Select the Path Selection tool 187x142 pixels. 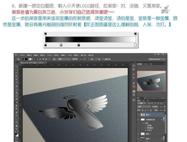pyautogui.click(x=16, y=119)
